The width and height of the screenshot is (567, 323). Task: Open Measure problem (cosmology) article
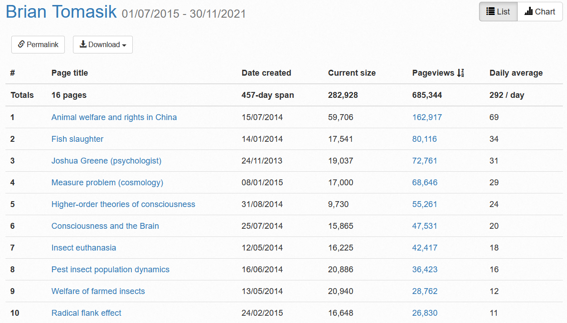coord(107,183)
